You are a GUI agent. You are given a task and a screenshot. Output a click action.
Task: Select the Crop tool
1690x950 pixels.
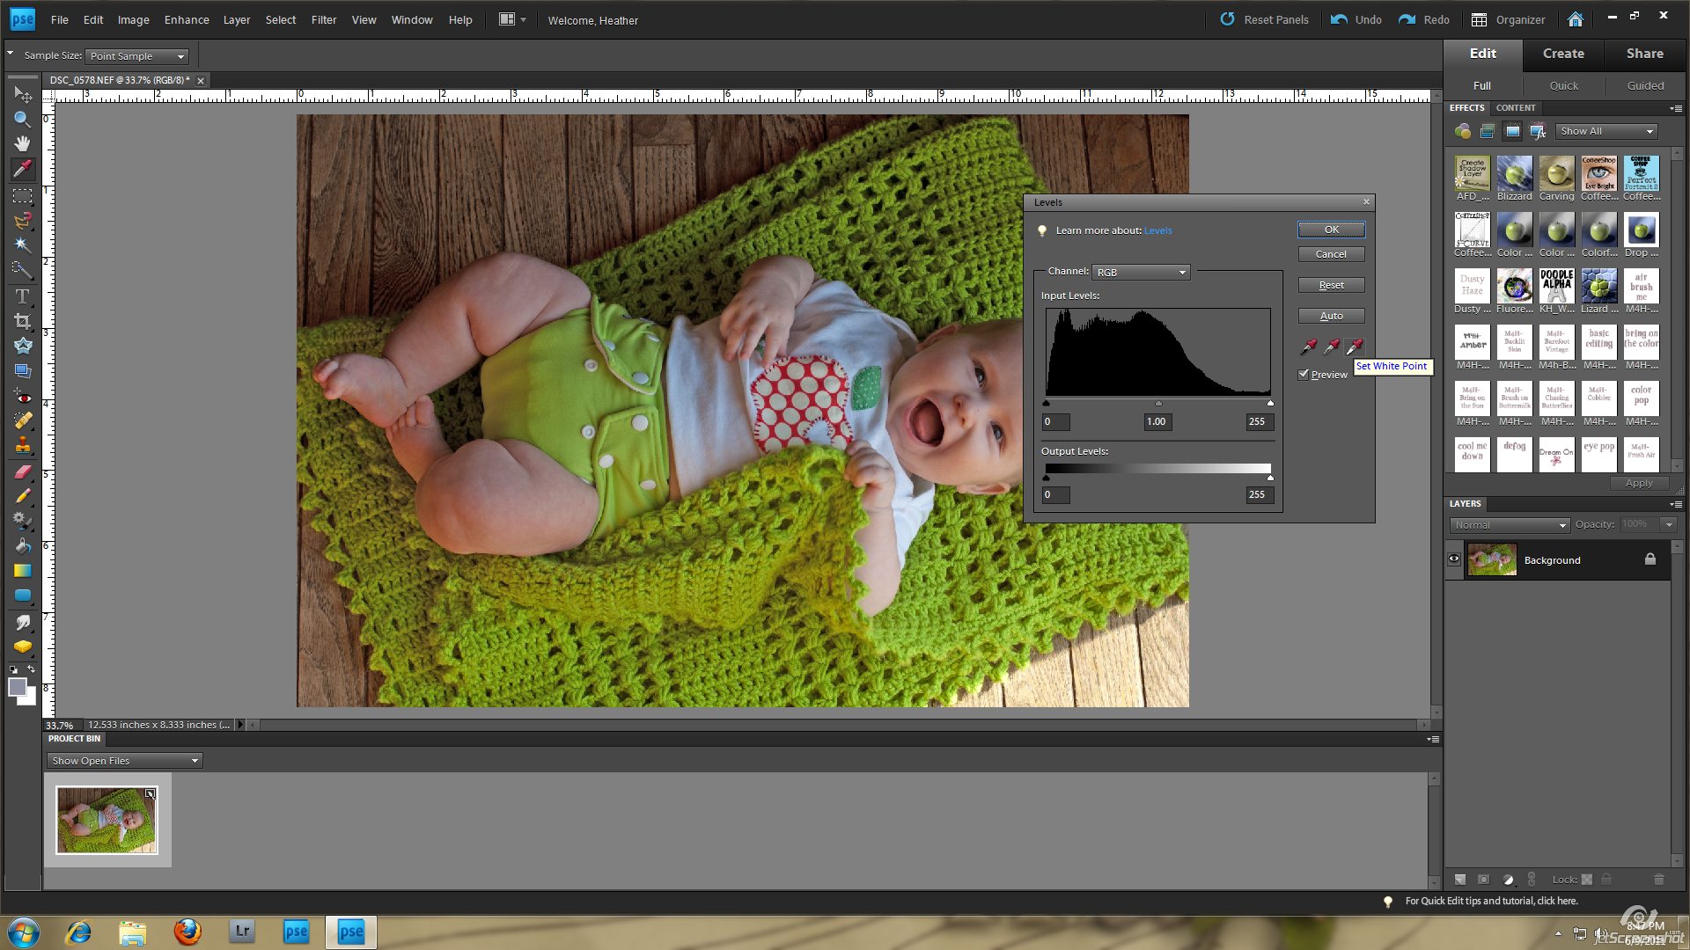[x=22, y=321]
